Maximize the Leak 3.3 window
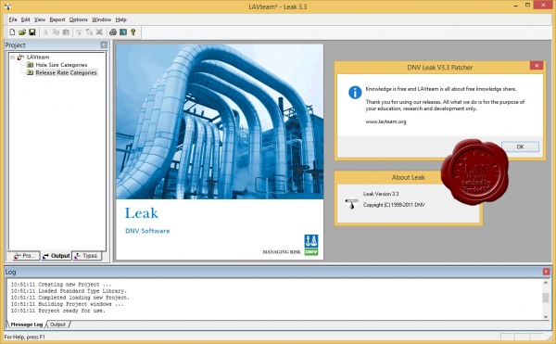The image size is (556, 344). [x=527, y=6]
